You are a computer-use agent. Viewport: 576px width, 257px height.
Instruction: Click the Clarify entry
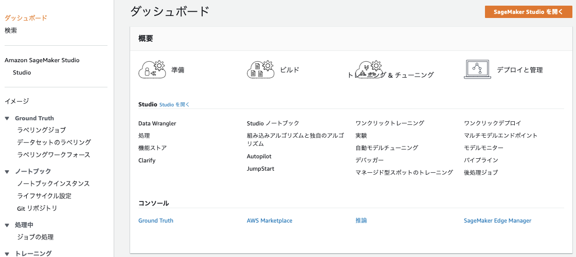(147, 160)
